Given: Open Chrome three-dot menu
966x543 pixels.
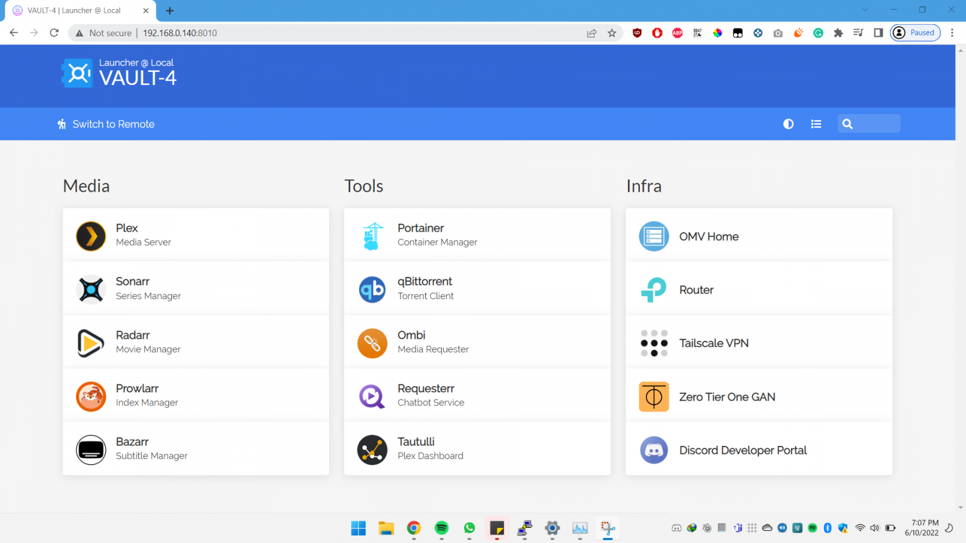Looking at the screenshot, I should pyautogui.click(x=952, y=33).
